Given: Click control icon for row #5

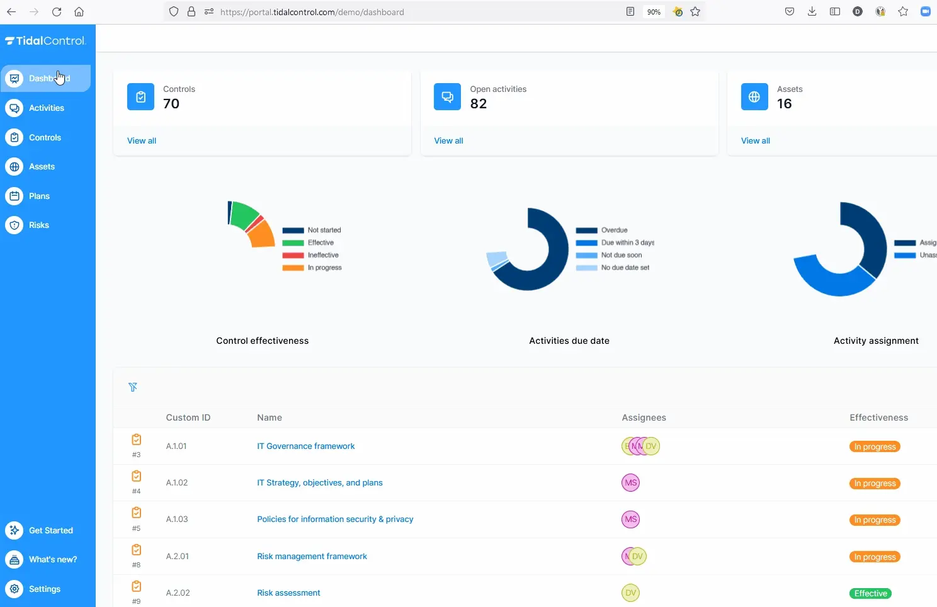Looking at the screenshot, I should point(136,513).
